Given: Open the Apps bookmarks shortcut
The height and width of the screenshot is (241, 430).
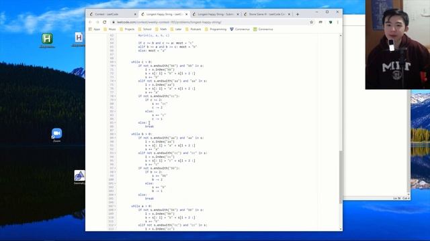Looking at the screenshot, I should [94, 29].
